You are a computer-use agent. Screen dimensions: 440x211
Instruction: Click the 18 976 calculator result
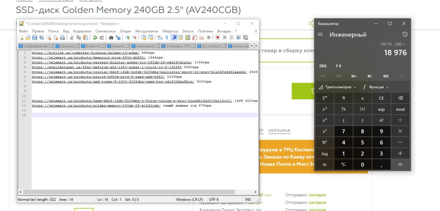[395, 53]
